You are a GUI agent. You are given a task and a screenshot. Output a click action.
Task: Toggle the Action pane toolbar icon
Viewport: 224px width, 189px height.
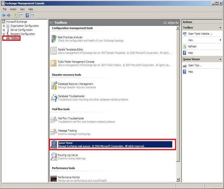pyautogui.click(x=32, y=15)
